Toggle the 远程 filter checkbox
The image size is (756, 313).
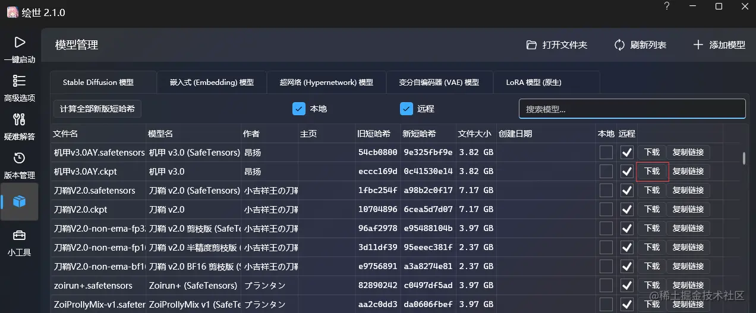click(407, 109)
